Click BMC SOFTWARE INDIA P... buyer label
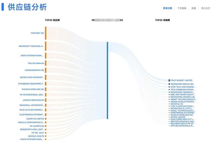 coord(183,95)
